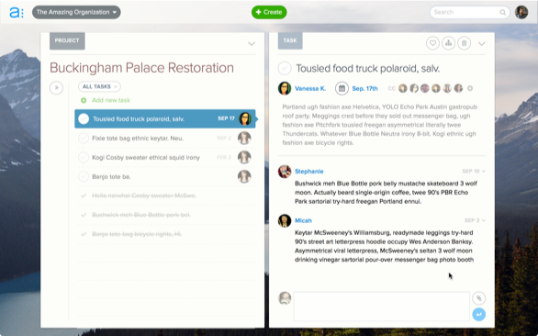Click first CC follower avatar
Screen dimensions: 538x336
(403, 88)
